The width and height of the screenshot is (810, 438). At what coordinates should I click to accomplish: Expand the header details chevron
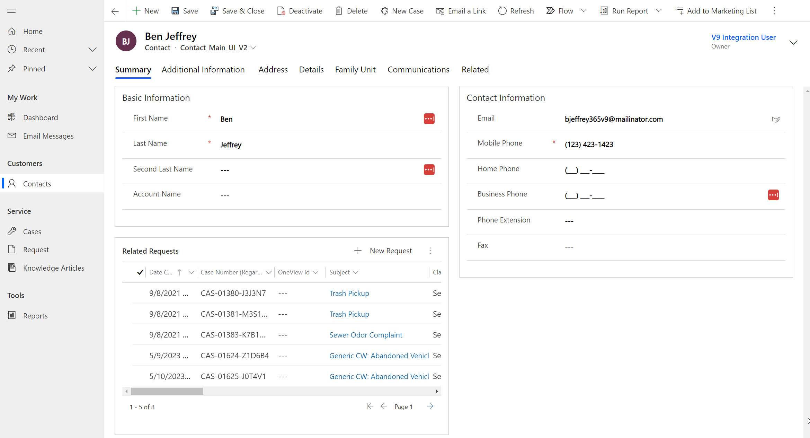[x=793, y=42]
